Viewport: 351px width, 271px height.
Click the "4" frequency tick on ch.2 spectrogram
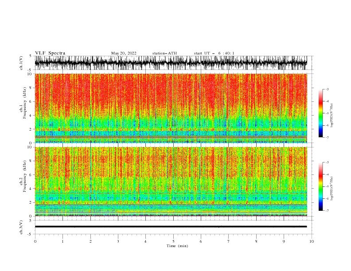(31, 189)
